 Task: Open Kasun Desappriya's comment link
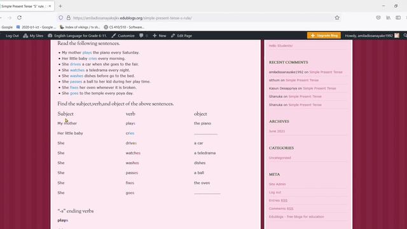pos(319,88)
